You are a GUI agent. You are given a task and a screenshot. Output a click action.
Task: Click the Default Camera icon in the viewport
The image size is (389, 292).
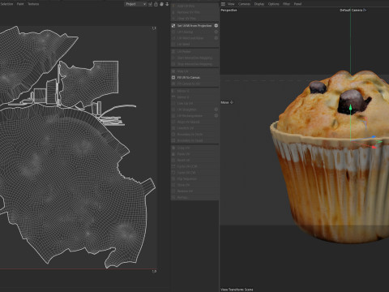pos(365,10)
